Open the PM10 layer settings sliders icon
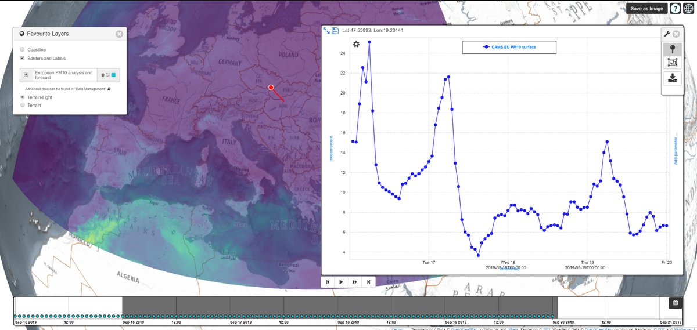 coord(108,75)
